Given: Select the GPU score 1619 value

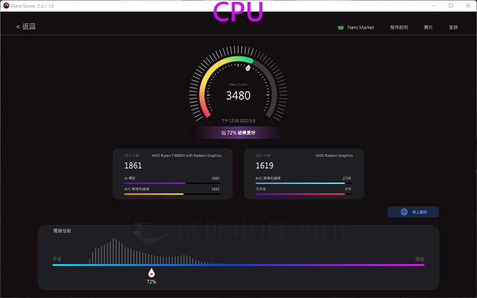Looking at the screenshot, I should 264,166.
